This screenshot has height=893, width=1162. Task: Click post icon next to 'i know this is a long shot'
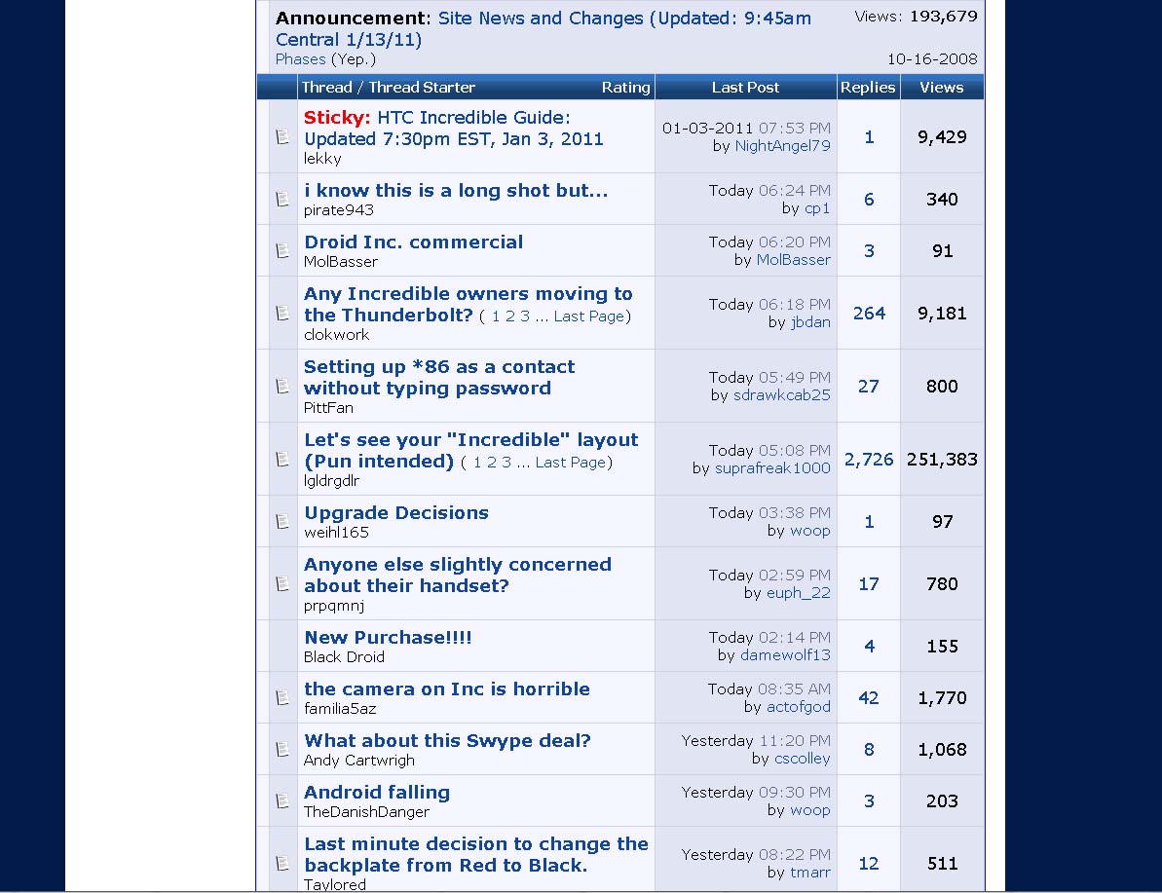tap(282, 200)
